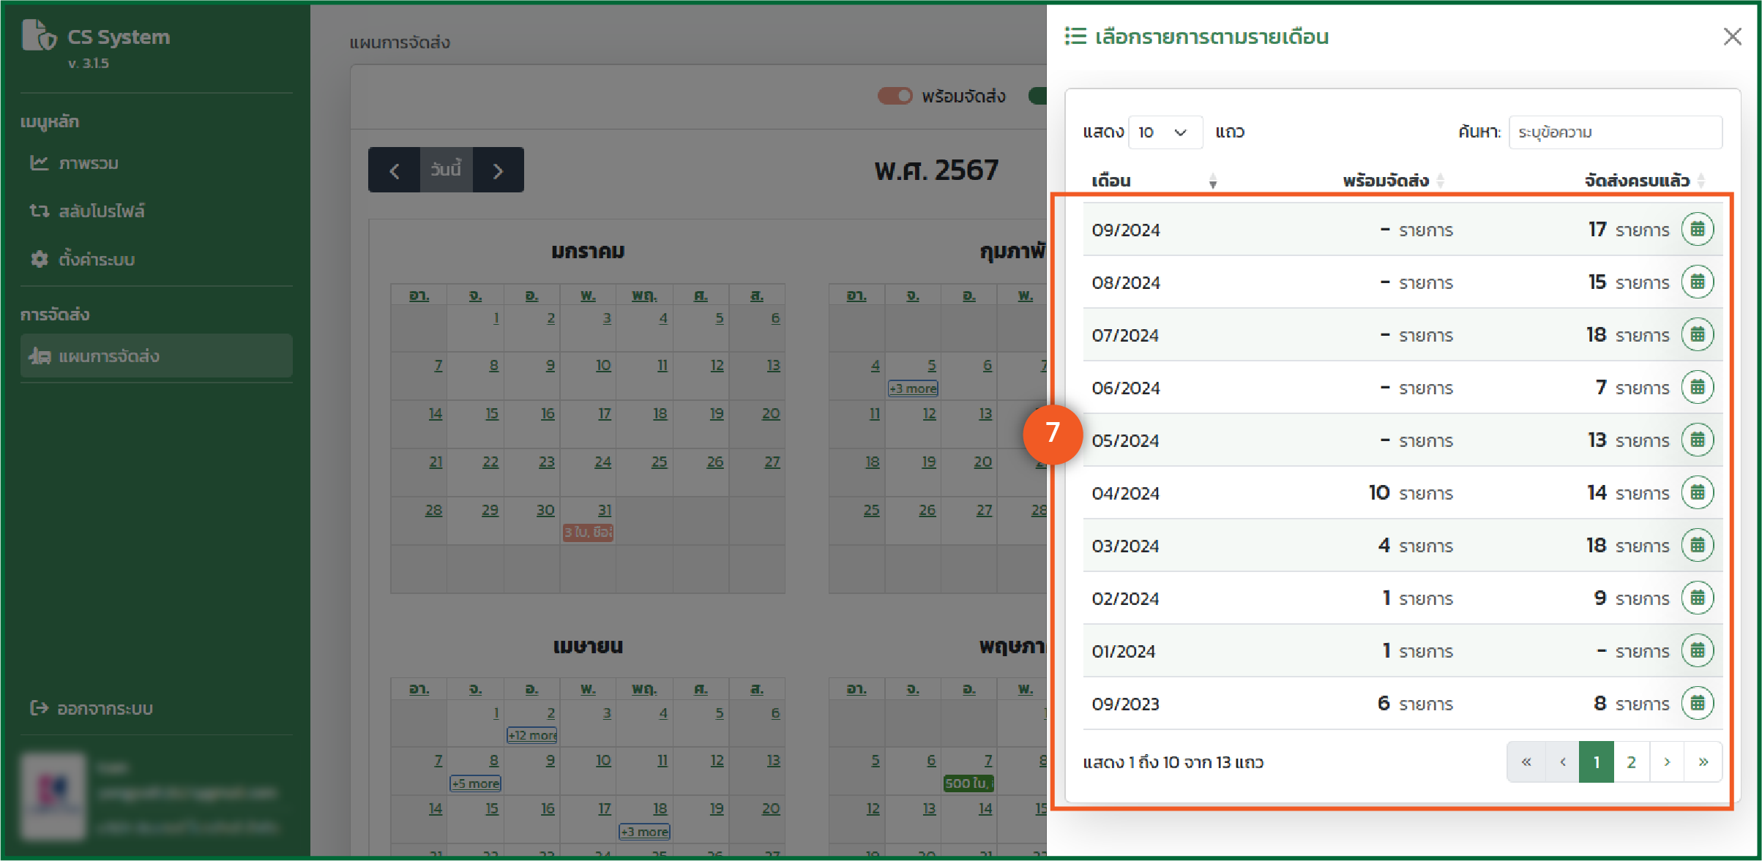Click calendar icon for 09/2024 row
The width and height of the screenshot is (1762, 861).
(1697, 230)
